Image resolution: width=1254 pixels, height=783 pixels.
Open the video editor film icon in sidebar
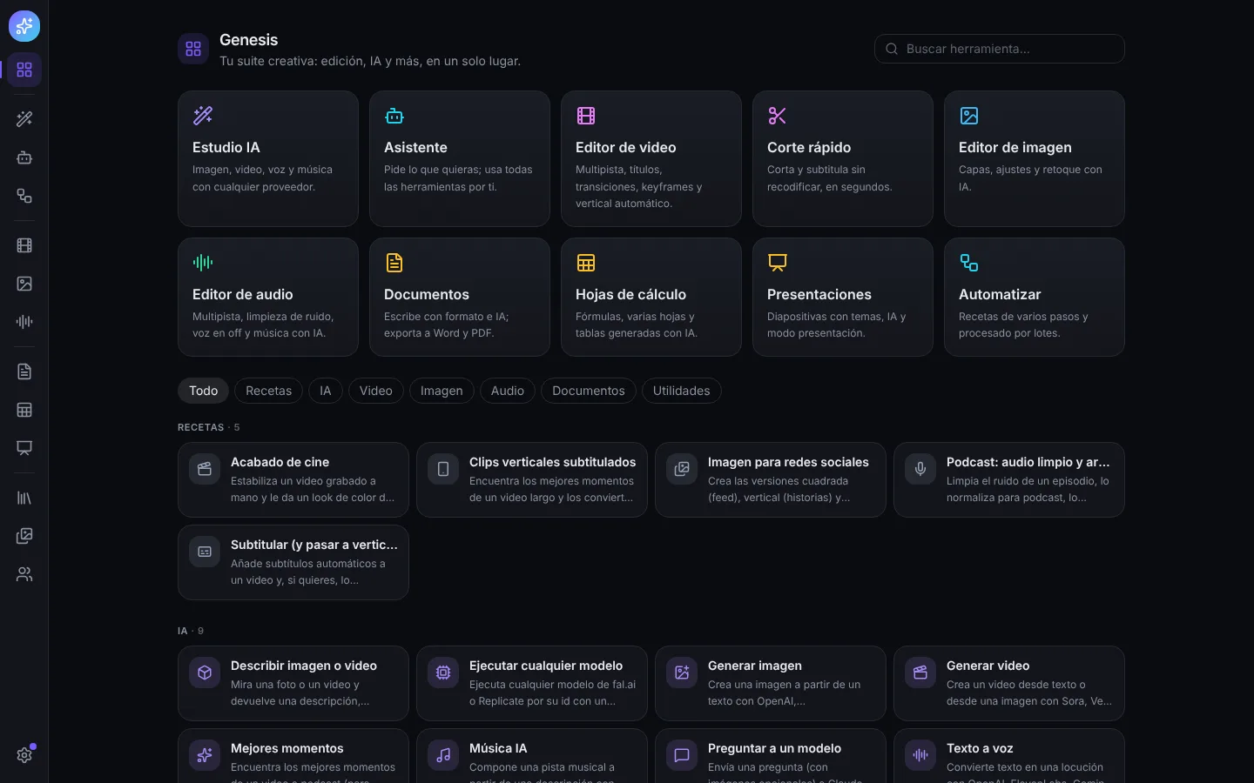click(24, 245)
